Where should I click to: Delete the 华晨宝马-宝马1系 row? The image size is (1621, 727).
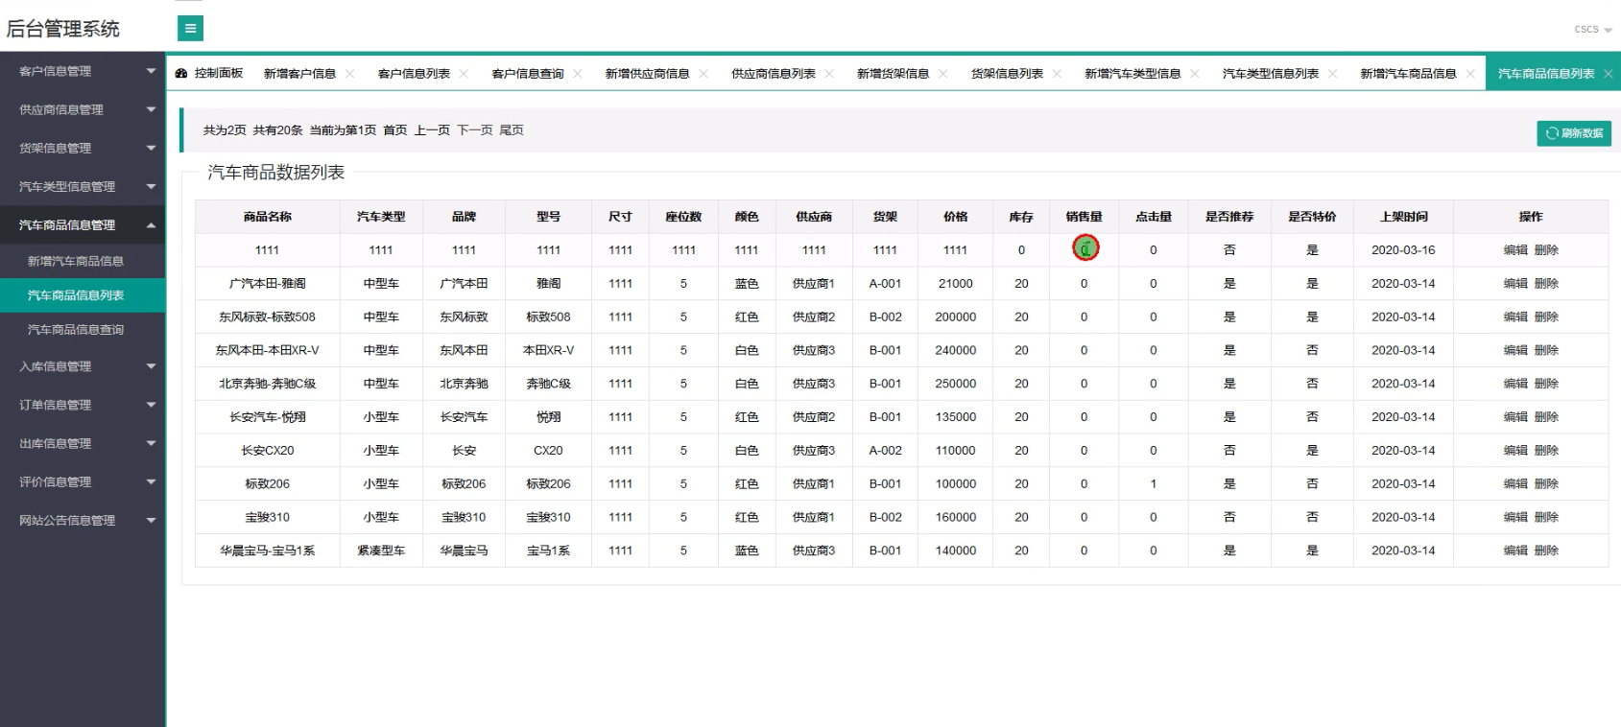1546,551
